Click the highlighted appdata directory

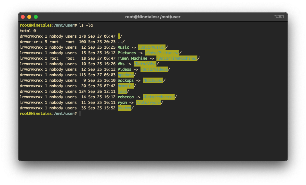[126, 75]
